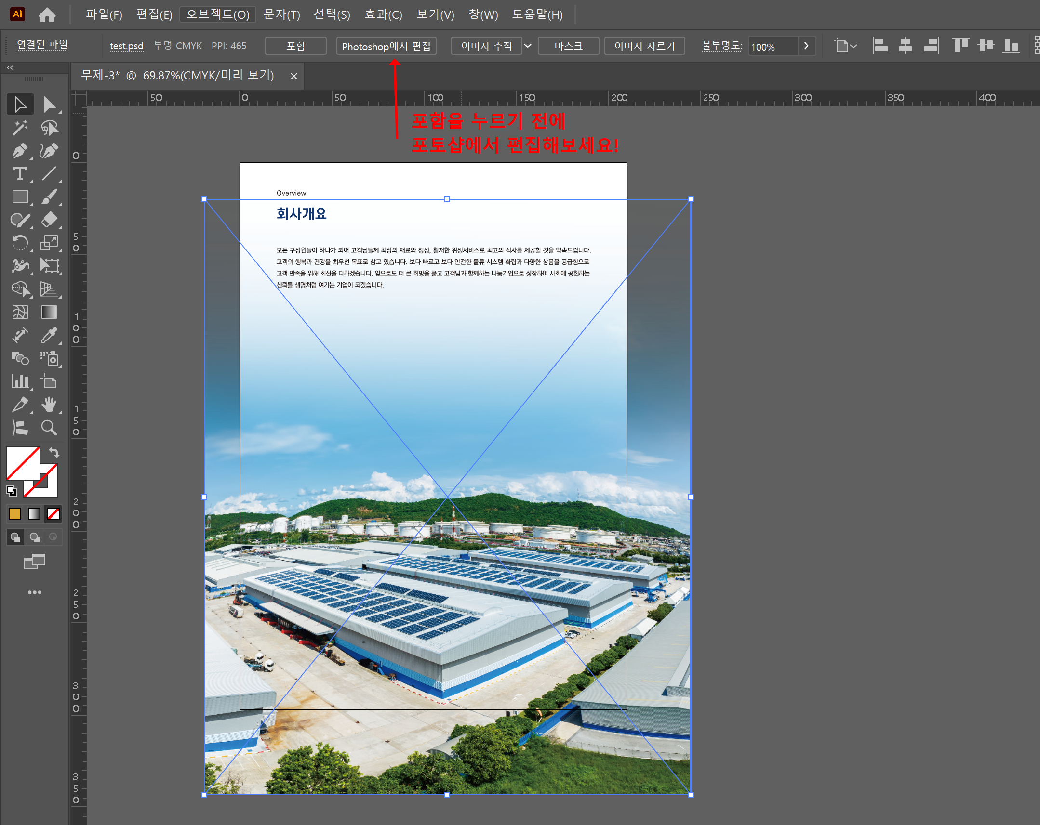Screen dimensions: 1040x825
Task: Click the 포함 embed button
Action: [296, 46]
